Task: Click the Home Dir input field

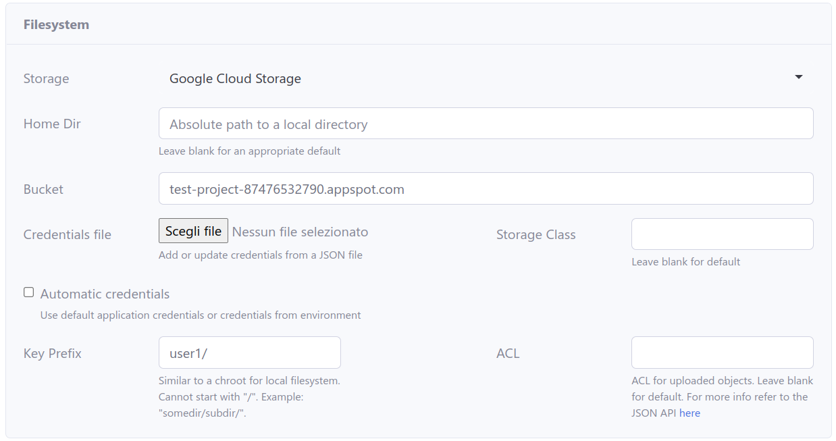Action: click(486, 123)
